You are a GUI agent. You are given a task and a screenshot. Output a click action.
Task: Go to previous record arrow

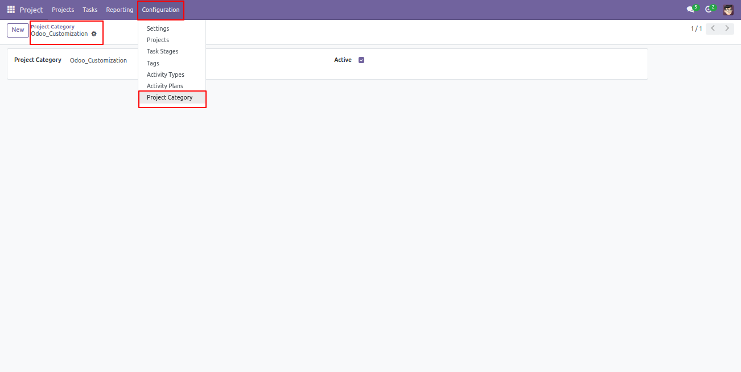[x=713, y=28]
